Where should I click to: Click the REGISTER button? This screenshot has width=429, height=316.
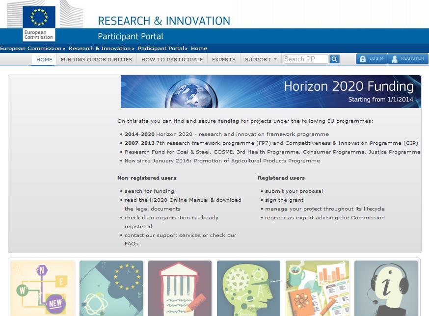(x=408, y=59)
